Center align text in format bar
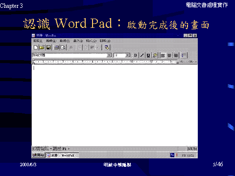 pyautogui.click(x=169, y=55)
